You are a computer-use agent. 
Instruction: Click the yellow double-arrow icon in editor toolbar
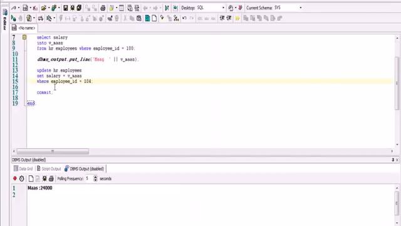(x=237, y=18)
